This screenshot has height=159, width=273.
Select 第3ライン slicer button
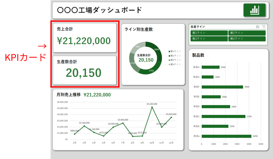pyautogui.click(x=209, y=39)
